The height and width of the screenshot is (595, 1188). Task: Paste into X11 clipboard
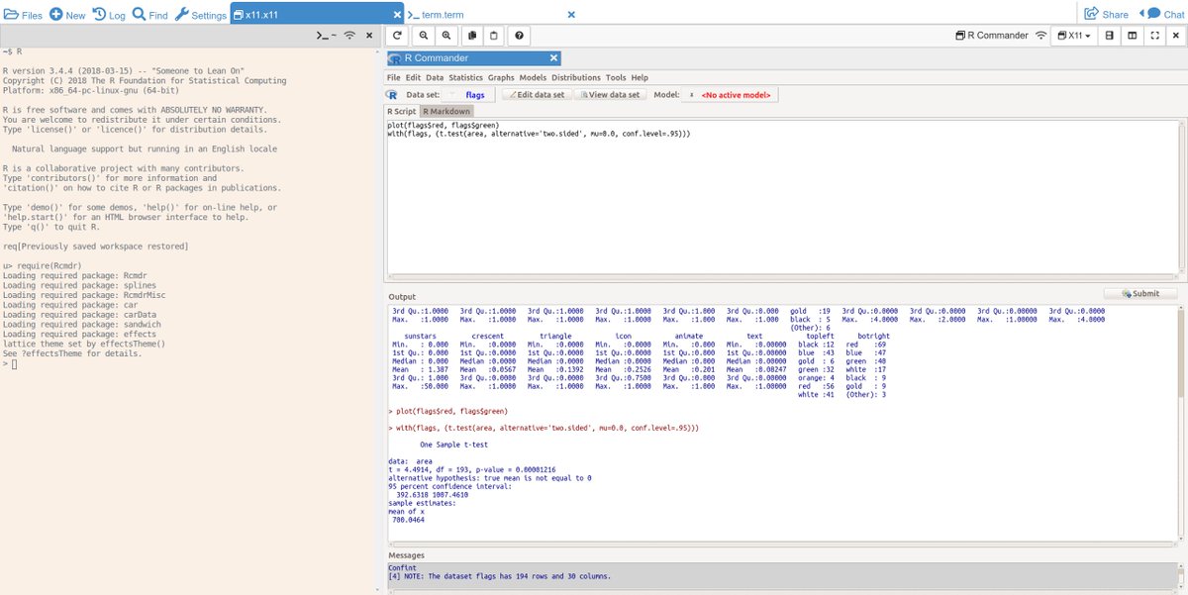494,36
